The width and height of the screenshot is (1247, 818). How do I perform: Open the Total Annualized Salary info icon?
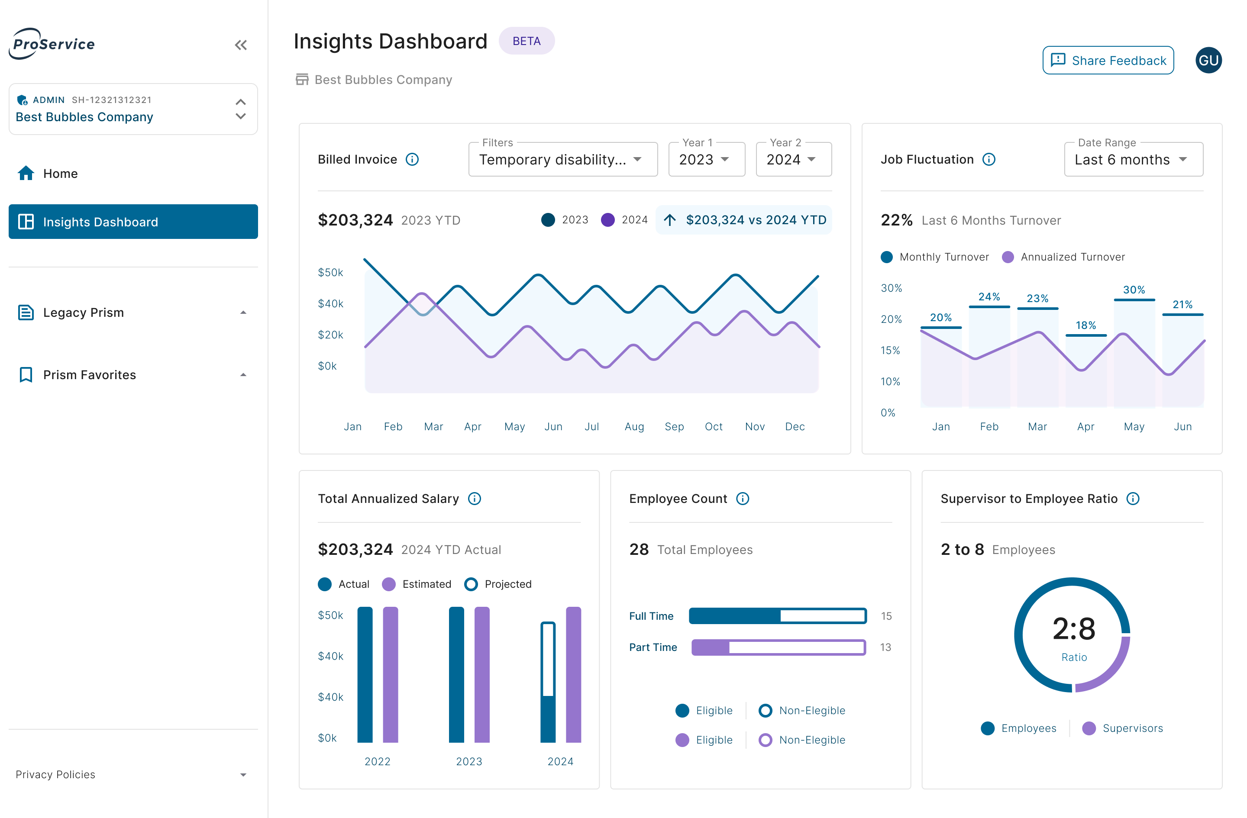click(x=475, y=499)
